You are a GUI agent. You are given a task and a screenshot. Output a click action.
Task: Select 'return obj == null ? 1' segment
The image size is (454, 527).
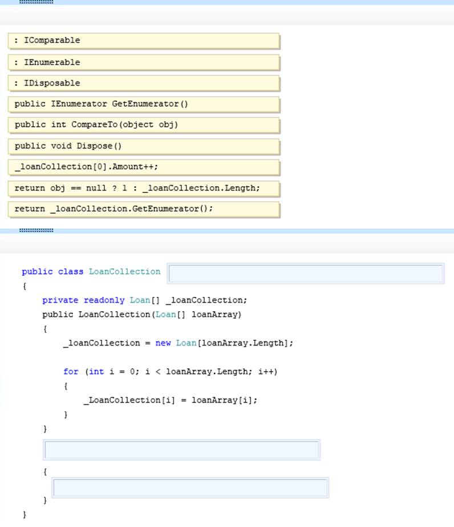tap(144, 188)
